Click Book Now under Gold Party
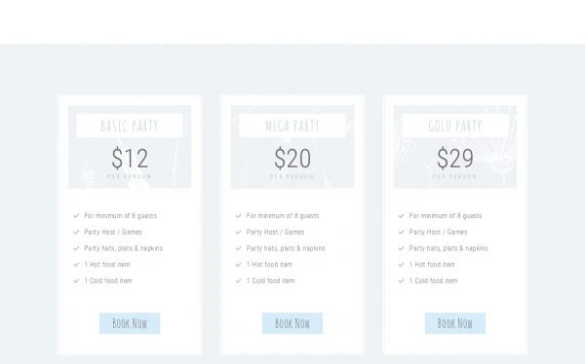The width and height of the screenshot is (585, 364). point(455,323)
